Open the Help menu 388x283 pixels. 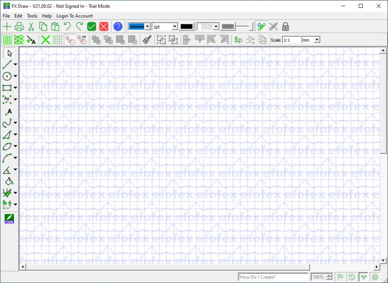[x=47, y=16]
